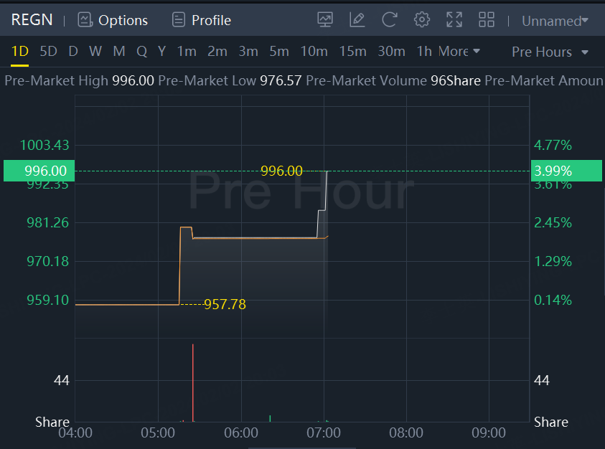
Task: Expand the More timeframes dropdown
Action: [459, 52]
